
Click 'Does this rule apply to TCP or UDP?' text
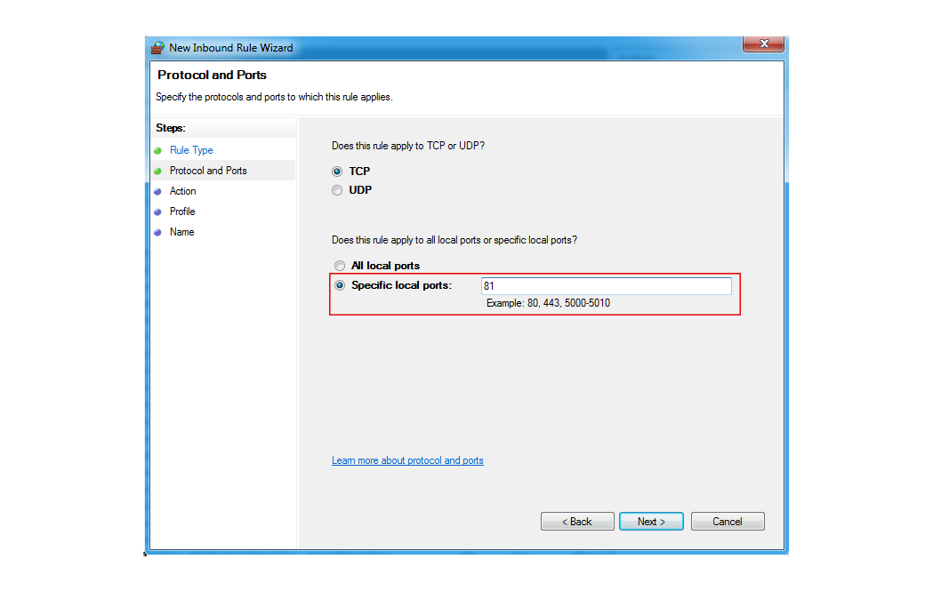(408, 146)
